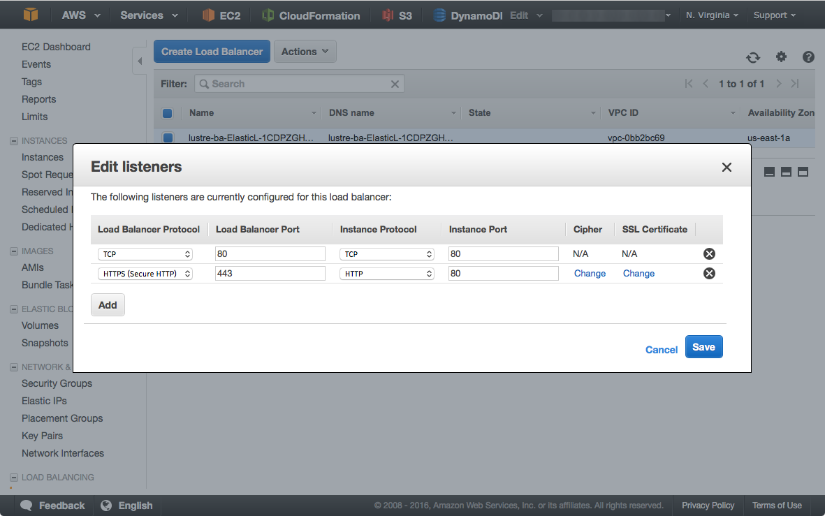Open the CloudFormation shortcut icon
This screenshot has width=825, height=516.
click(x=268, y=15)
